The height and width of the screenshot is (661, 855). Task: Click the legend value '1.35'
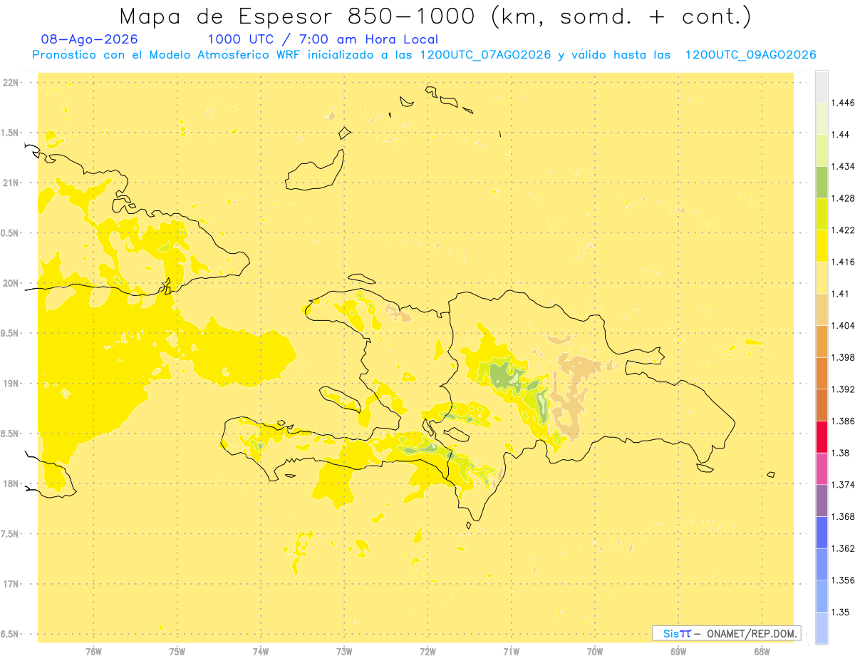(x=841, y=613)
